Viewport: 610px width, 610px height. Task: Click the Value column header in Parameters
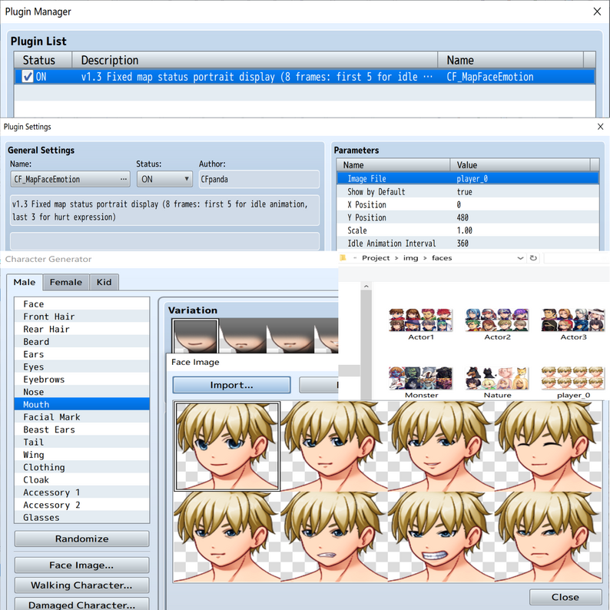(520, 165)
